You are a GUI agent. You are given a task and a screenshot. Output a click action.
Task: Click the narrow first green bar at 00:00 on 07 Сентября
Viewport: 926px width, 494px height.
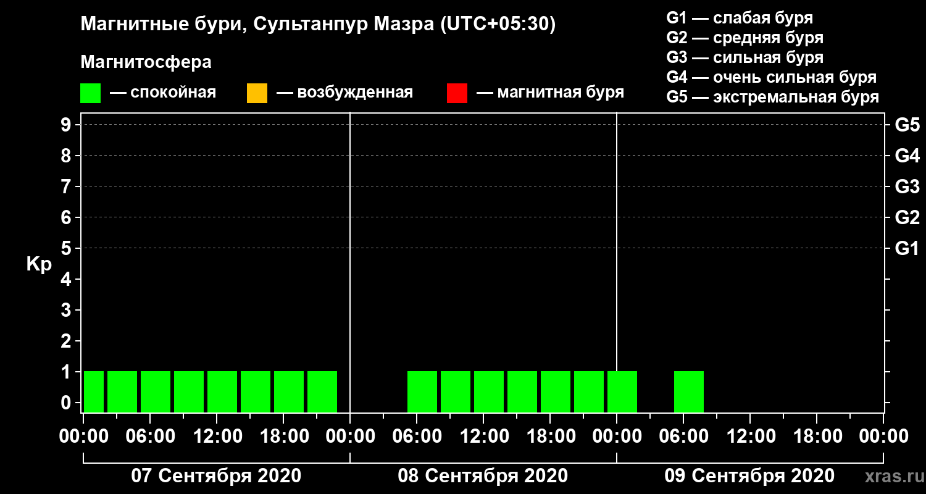click(94, 391)
